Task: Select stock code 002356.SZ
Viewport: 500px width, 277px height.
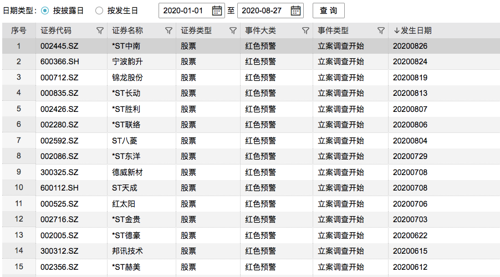Action: 59,267
